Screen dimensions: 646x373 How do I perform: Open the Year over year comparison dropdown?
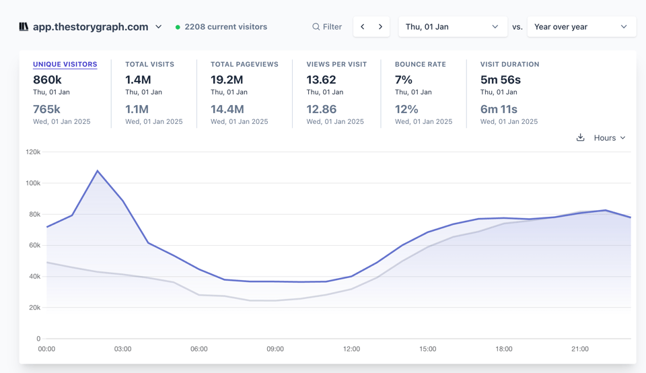pos(581,27)
